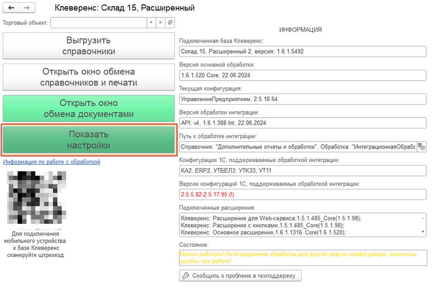This screenshot has width=437, height=294.
Task: Click the yellow Состояние status message
Action: 303,258
